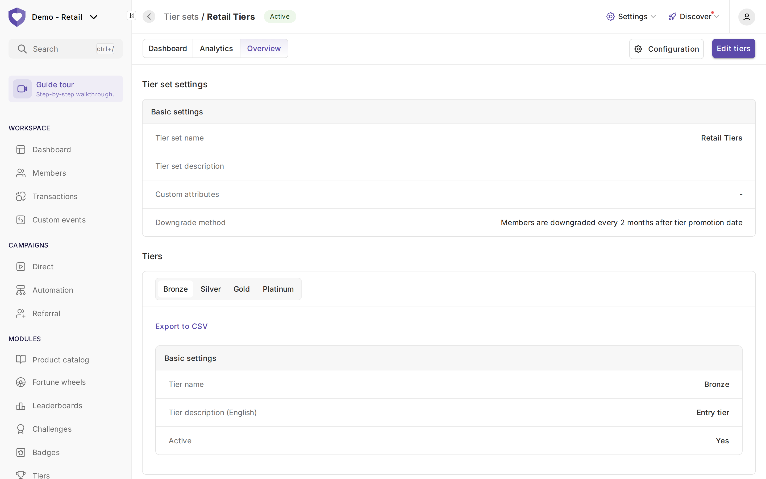766x479 pixels.
Task: Open Custom events from the sidebar
Action: pos(59,220)
